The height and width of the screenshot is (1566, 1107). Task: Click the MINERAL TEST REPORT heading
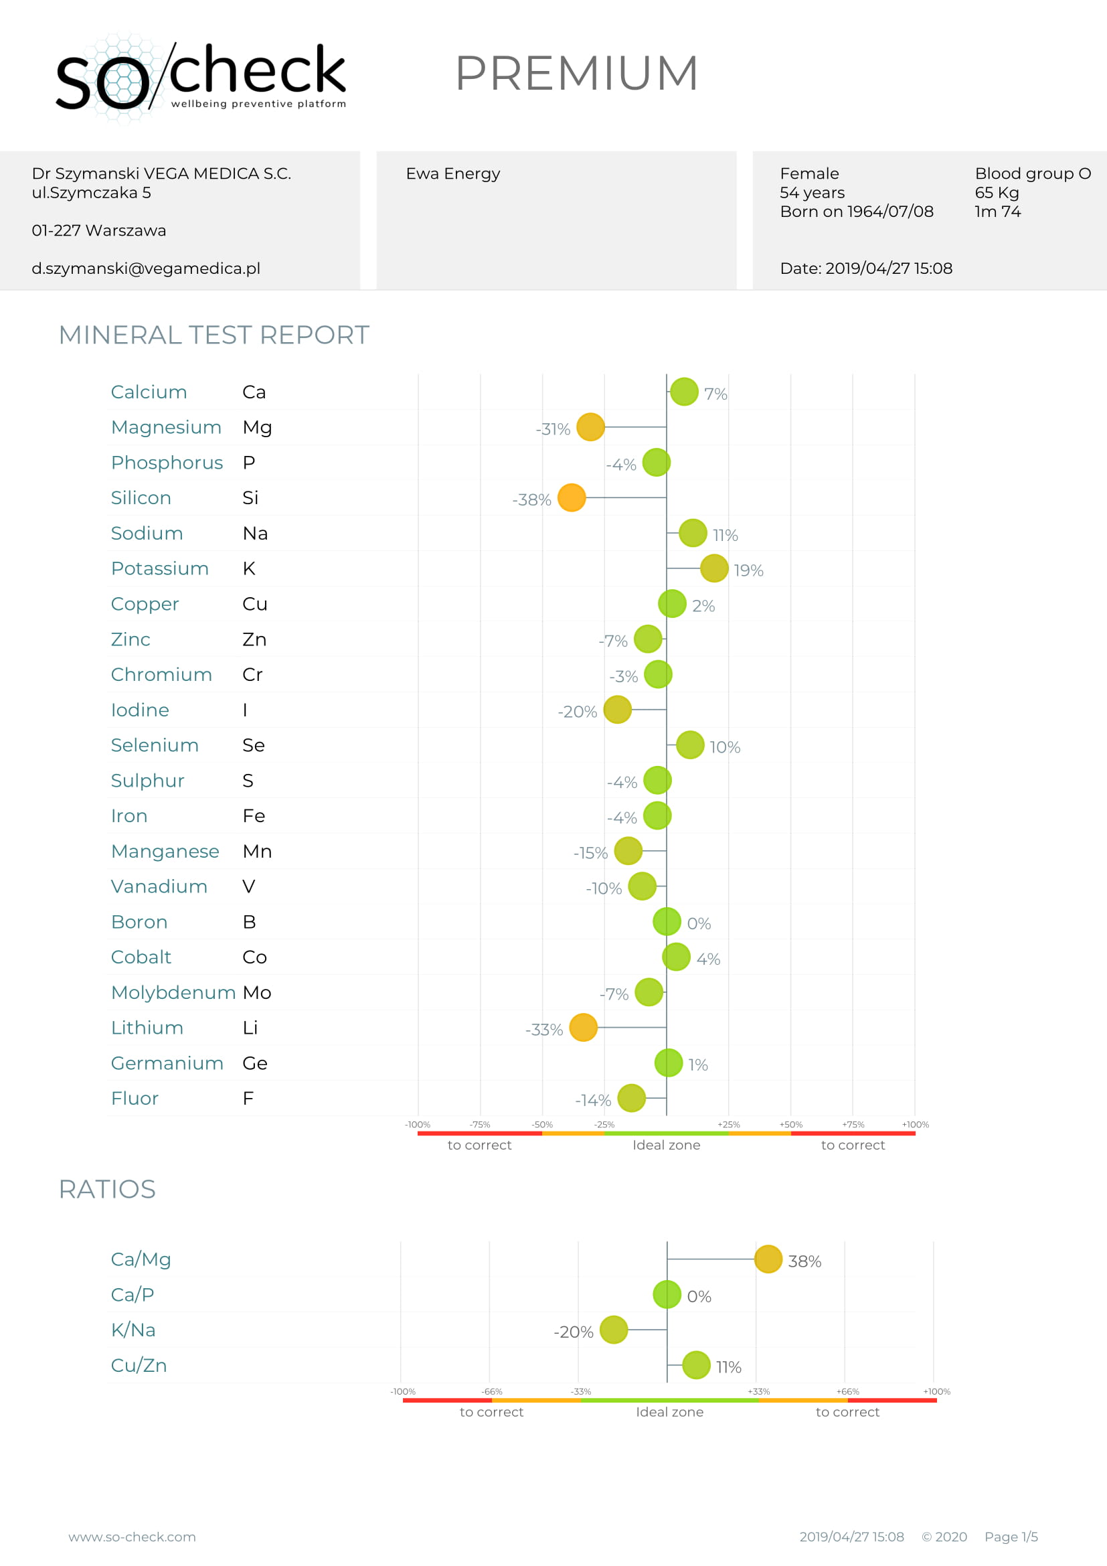[214, 335]
